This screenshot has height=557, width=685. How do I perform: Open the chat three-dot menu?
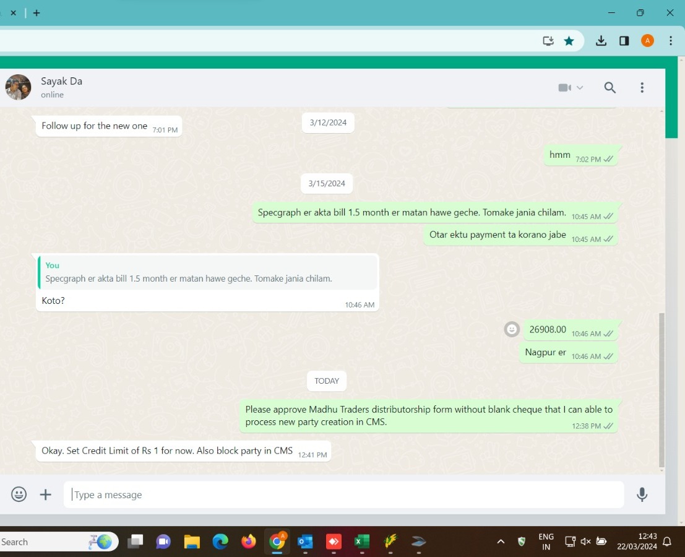point(642,88)
